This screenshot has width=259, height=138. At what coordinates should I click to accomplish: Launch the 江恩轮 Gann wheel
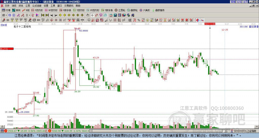pyautogui.click(x=120, y=10)
